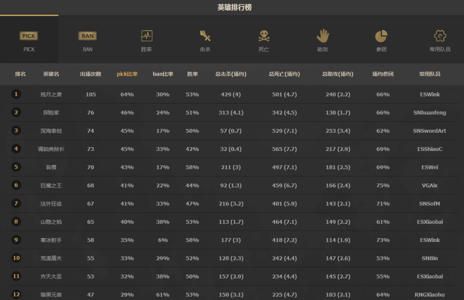Screen dimensions: 464x300
Task: Select the BAN ranking icon
Action: (x=88, y=36)
